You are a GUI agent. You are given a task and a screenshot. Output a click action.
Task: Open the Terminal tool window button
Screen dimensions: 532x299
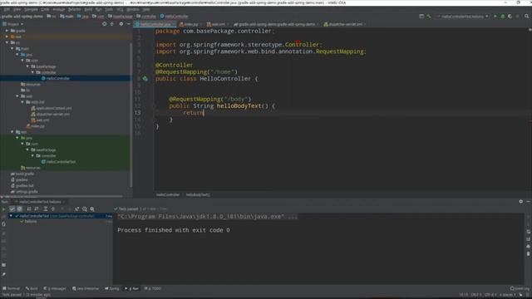[x=11, y=288]
